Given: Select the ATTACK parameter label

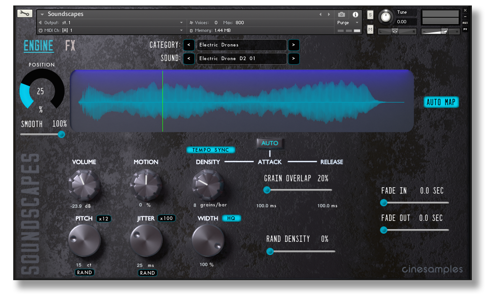Looking at the screenshot, I should (270, 162).
